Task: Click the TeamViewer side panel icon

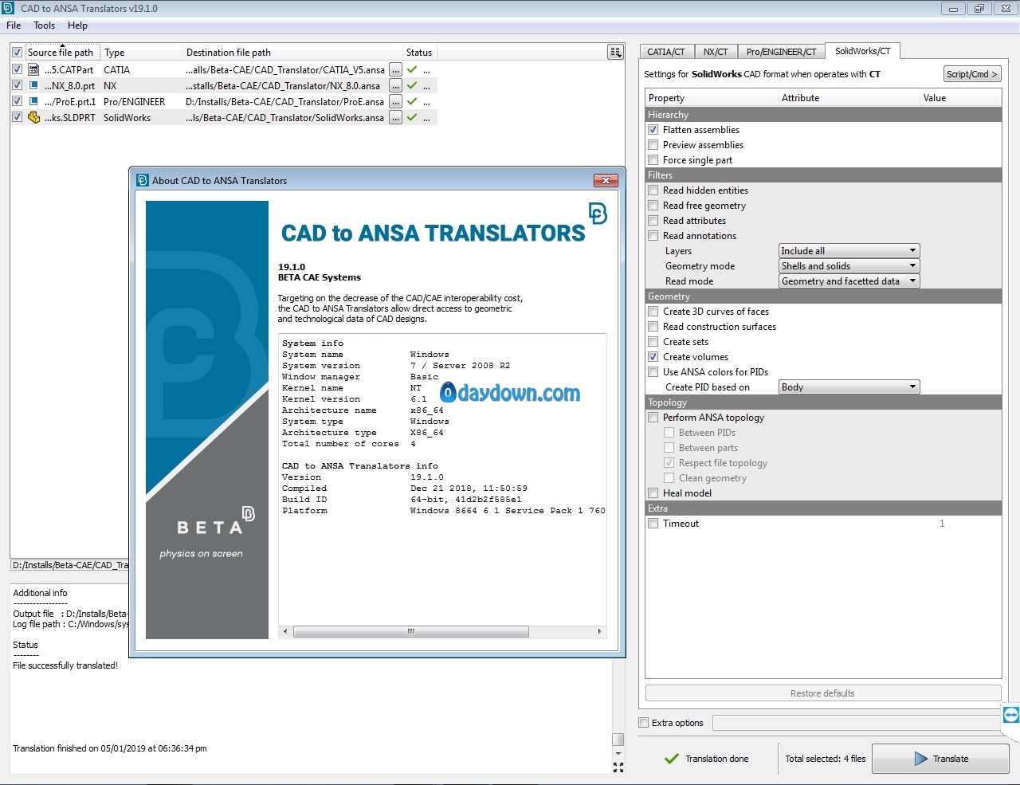Action: 1010,715
